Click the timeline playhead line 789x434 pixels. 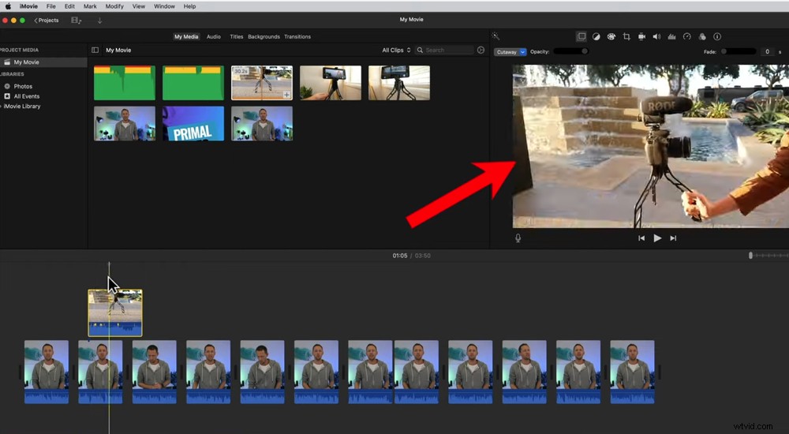point(109,347)
